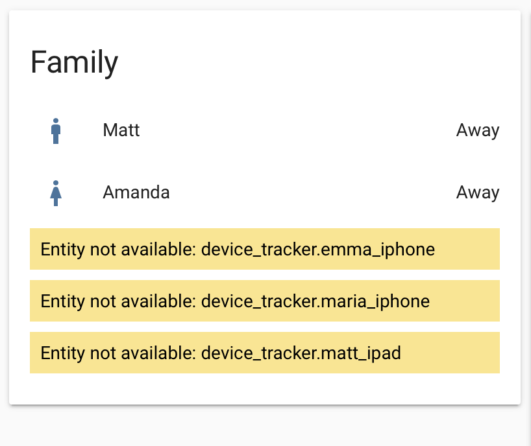Screen dimensions: 531x446
Task: Click the male person icon beside Matt
Action: click(56, 130)
